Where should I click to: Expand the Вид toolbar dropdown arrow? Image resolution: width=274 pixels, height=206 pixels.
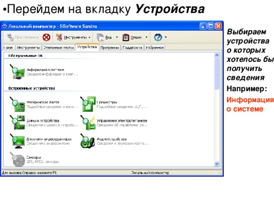pyautogui.click(x=117, y=37)
